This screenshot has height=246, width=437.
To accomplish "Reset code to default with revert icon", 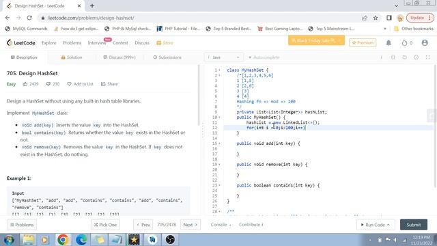I will [x=404, y=57].
